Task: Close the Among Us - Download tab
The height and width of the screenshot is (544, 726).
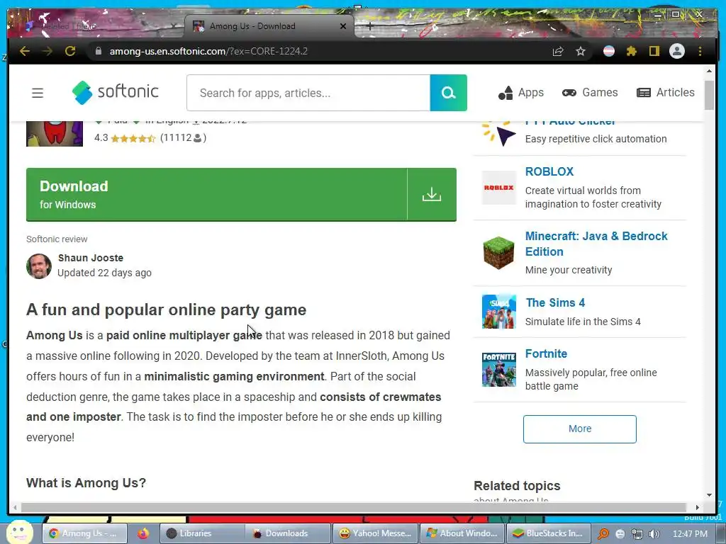Action: 343,26
